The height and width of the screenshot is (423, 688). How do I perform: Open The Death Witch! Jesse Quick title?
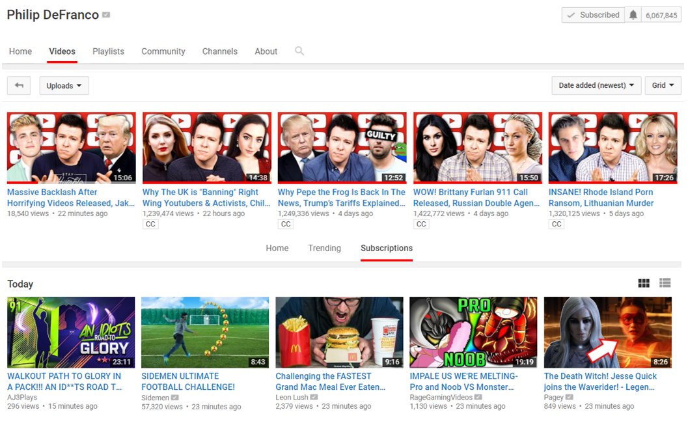point(600,381)
